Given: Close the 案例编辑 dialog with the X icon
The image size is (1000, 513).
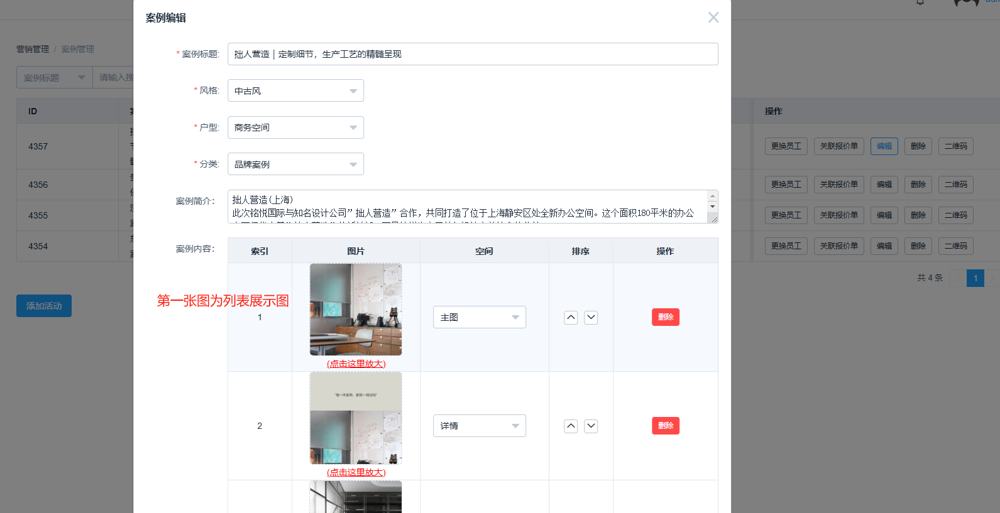Looking at the screenshot, I should (713, 18).
